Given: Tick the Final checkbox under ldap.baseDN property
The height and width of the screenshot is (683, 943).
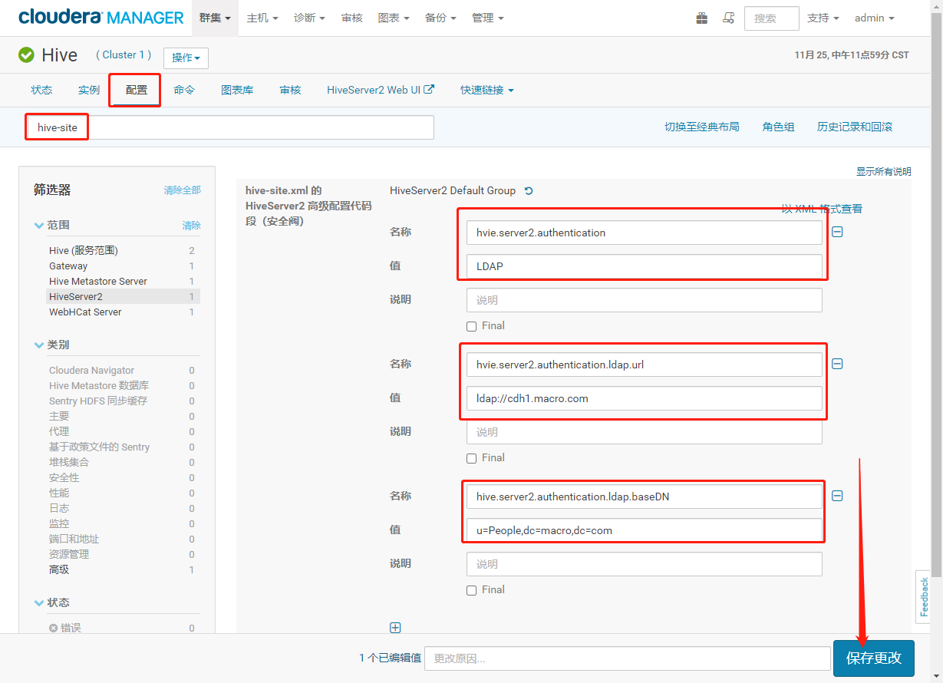Looking at the screenshot, I should [472, 590].
